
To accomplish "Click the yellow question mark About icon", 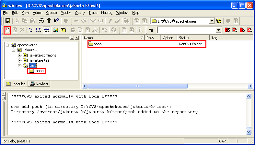I will [49, 21].
